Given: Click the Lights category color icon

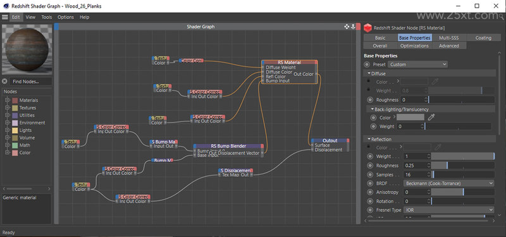Looking at the screenshot, I should pyautogui.click(x=15, y=130).
